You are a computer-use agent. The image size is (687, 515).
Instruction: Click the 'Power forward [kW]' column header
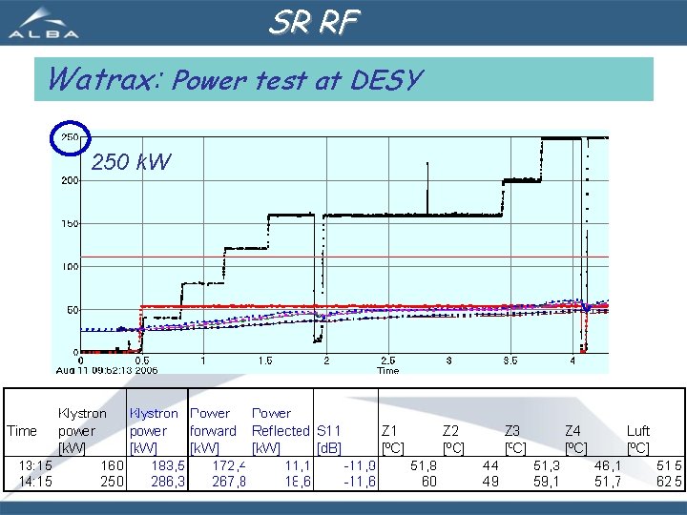point(213,431)
